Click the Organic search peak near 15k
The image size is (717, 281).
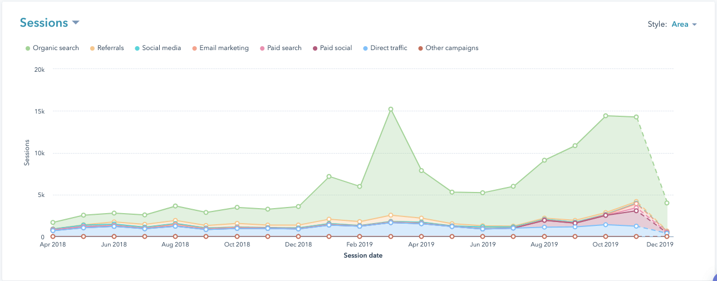(391, 109)
